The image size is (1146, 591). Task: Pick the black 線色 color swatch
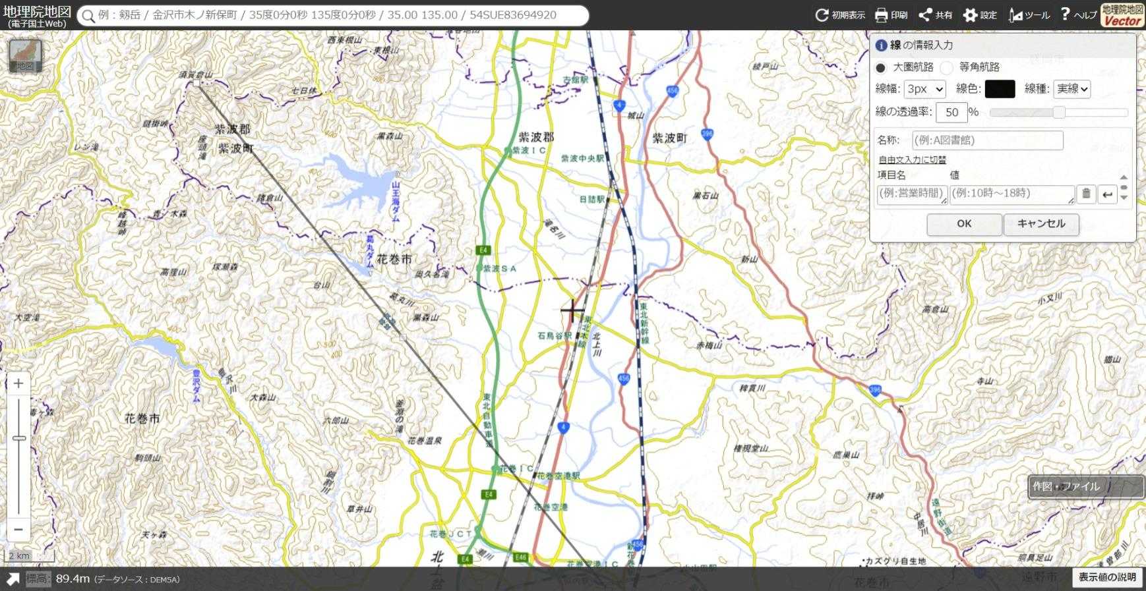pyautogui.click(x=1000, y=89)
